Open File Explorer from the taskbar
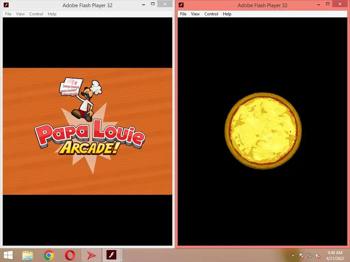The image size is (350, 262). click(x=28, y=255)
